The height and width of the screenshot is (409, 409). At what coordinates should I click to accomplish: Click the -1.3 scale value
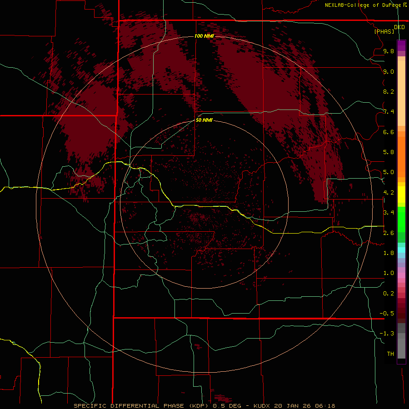(x=387, y=334)
